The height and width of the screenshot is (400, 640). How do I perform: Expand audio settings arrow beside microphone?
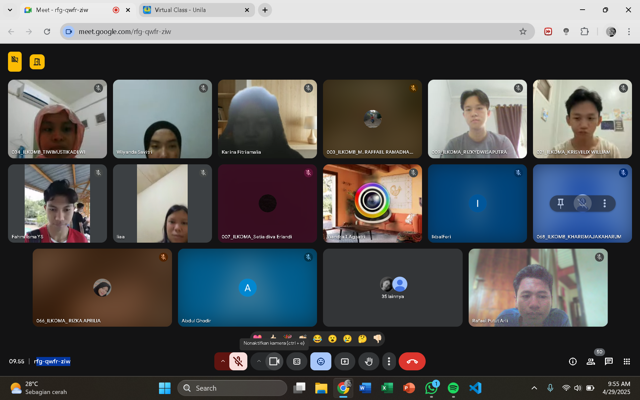pyautogui.click(x=223, y=361)
